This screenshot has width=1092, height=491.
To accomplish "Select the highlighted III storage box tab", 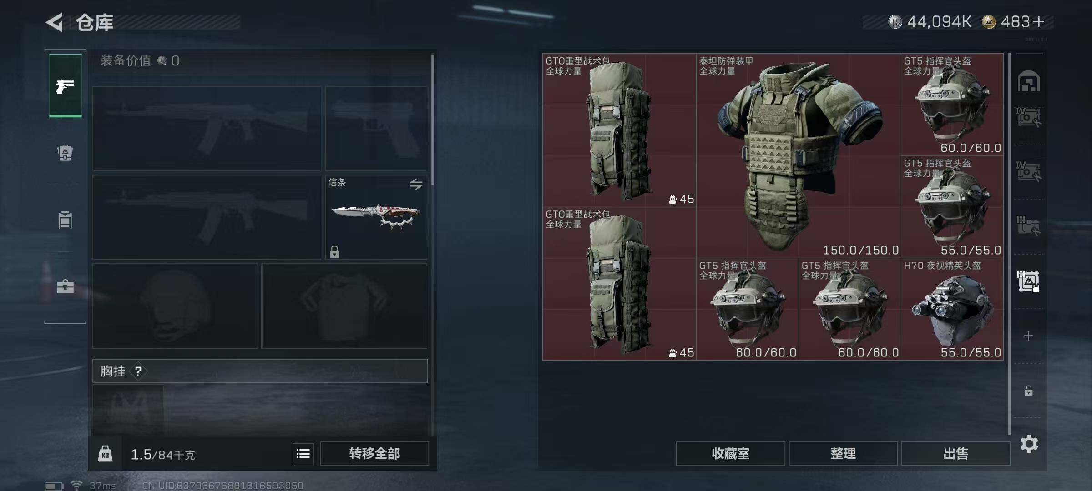I will pos(1028,281).
